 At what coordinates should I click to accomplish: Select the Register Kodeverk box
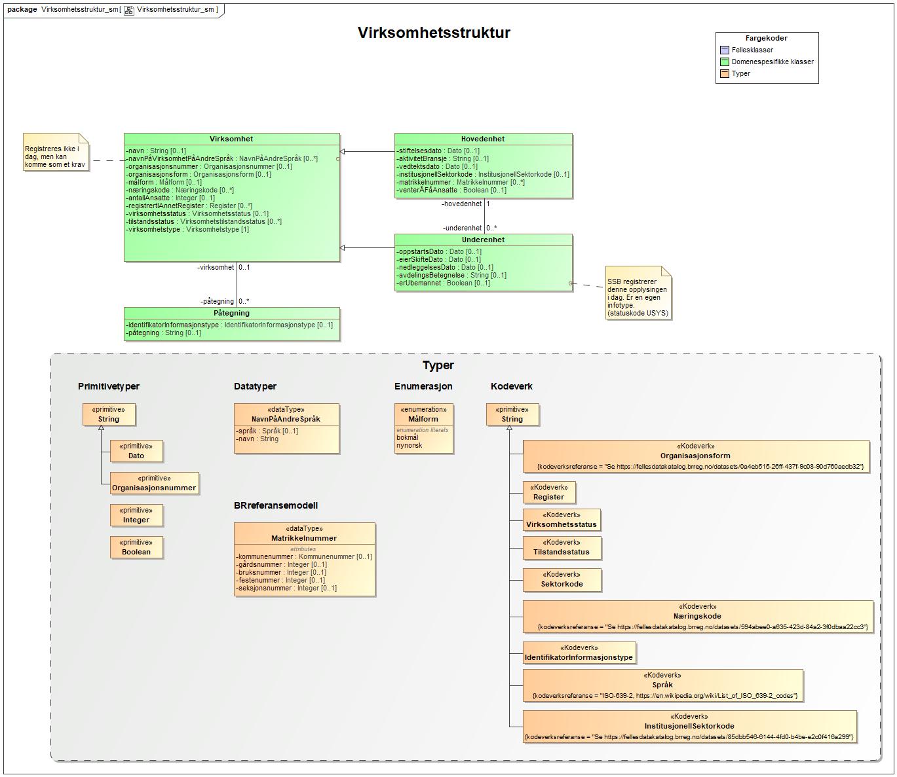click(549, 492)
